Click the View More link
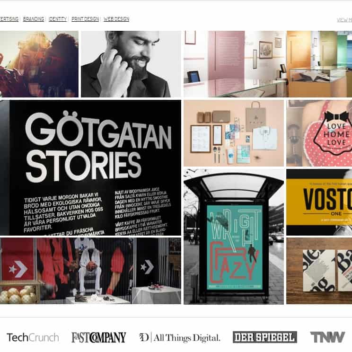 pyautogui.click(x=344, y=20)
